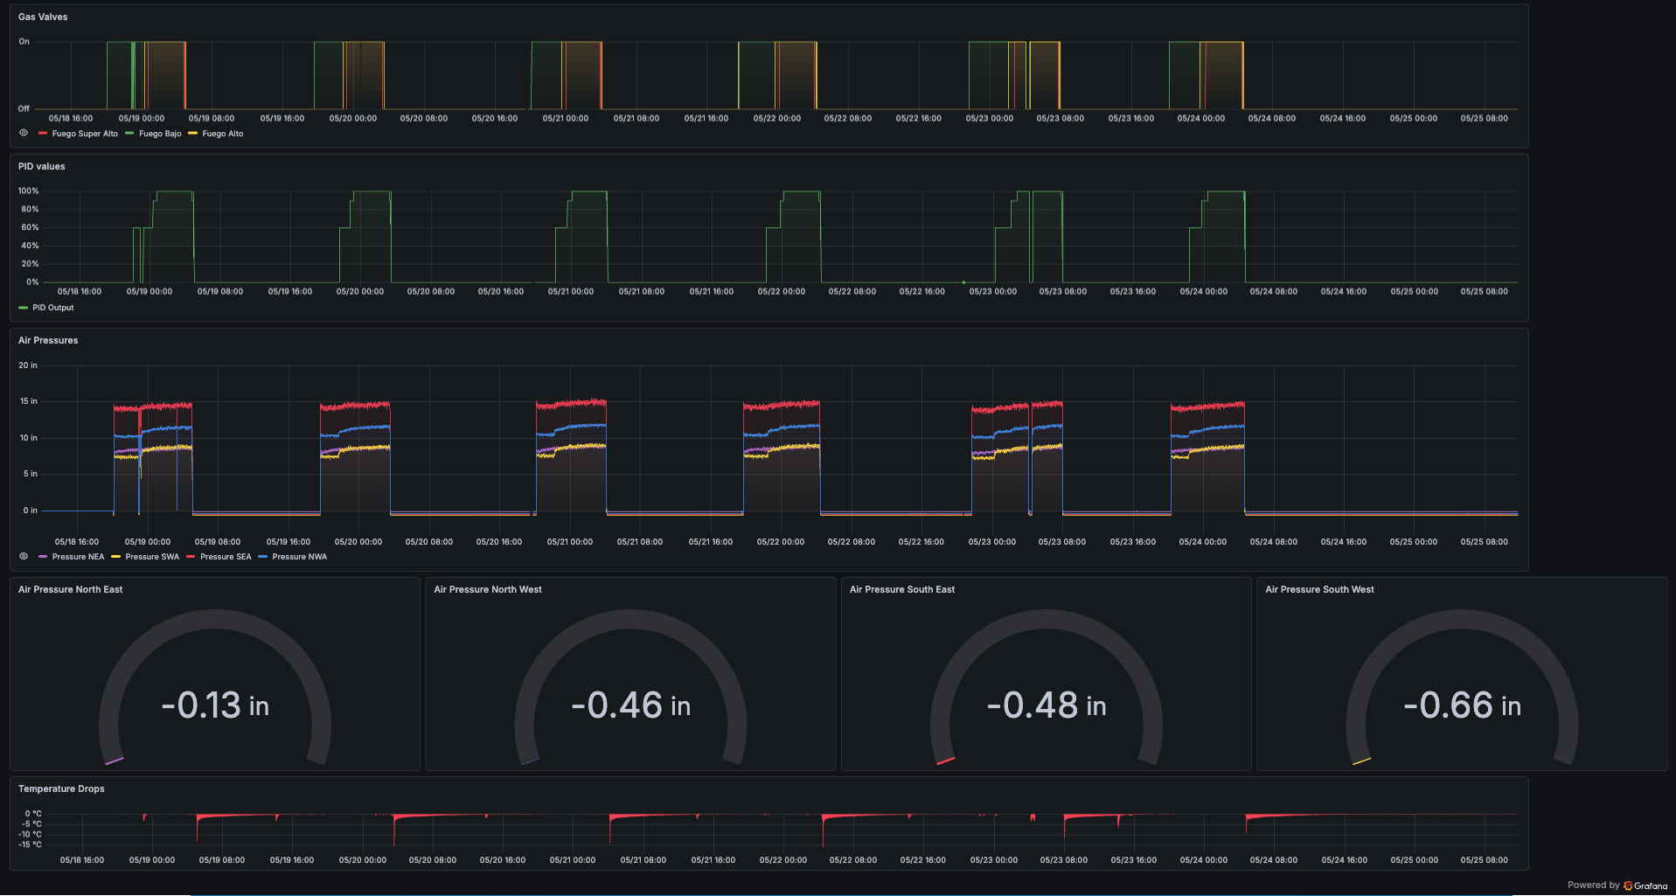Click the -0.13 in gauge value
The width and height of the screenshot is (1676, 896).
[215, 705]
